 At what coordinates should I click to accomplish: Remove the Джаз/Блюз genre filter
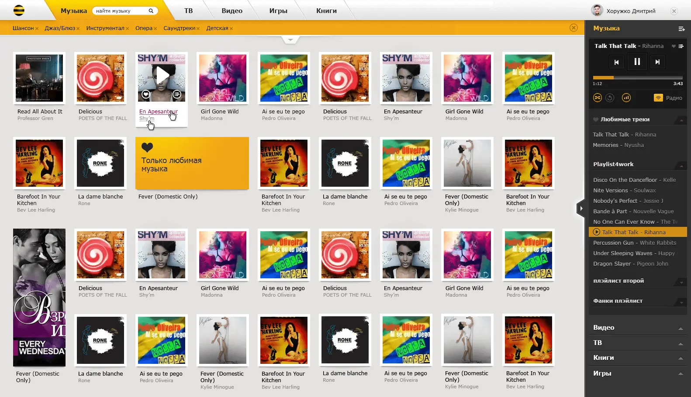(x=78, y=29)
